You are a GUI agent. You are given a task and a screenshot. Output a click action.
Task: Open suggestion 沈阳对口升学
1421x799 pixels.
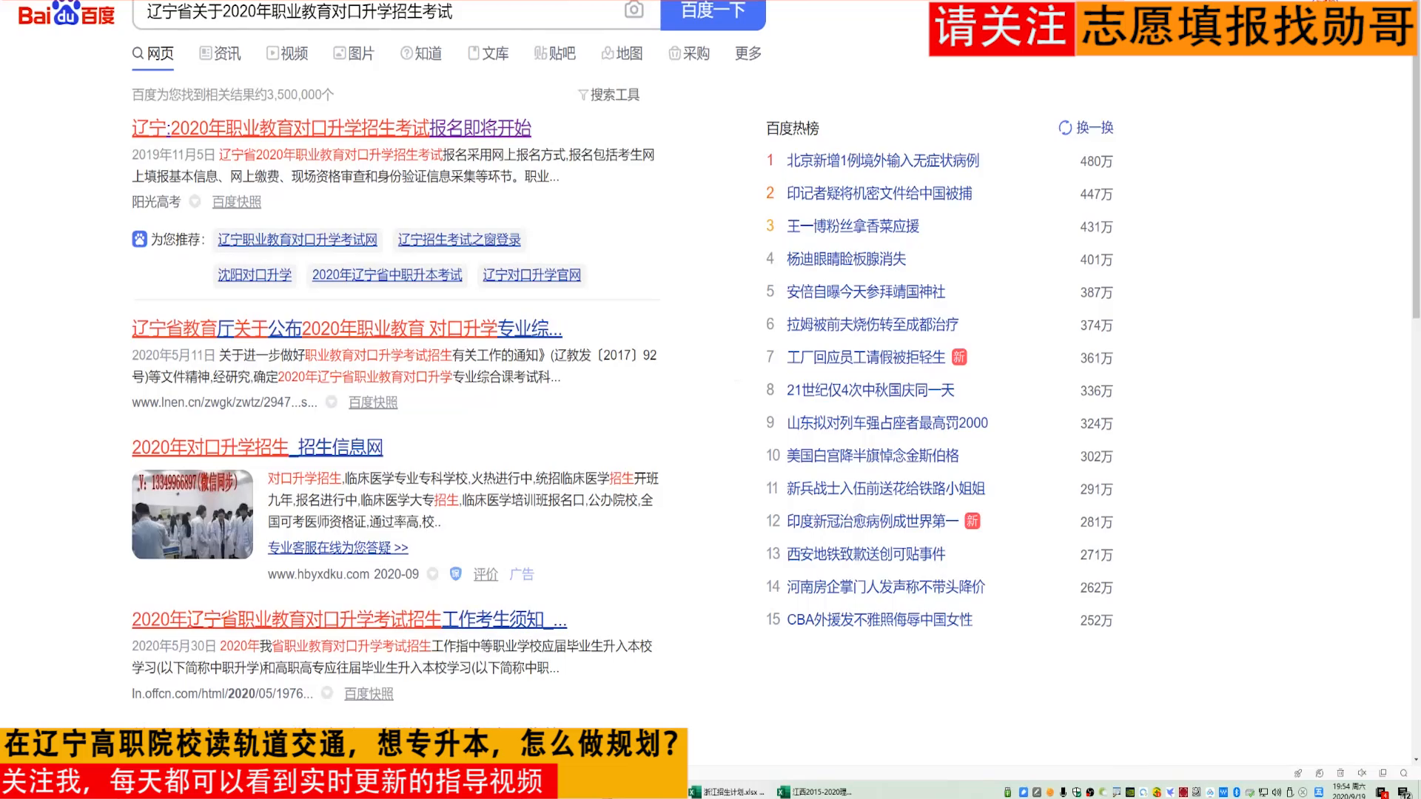(255, 275)
